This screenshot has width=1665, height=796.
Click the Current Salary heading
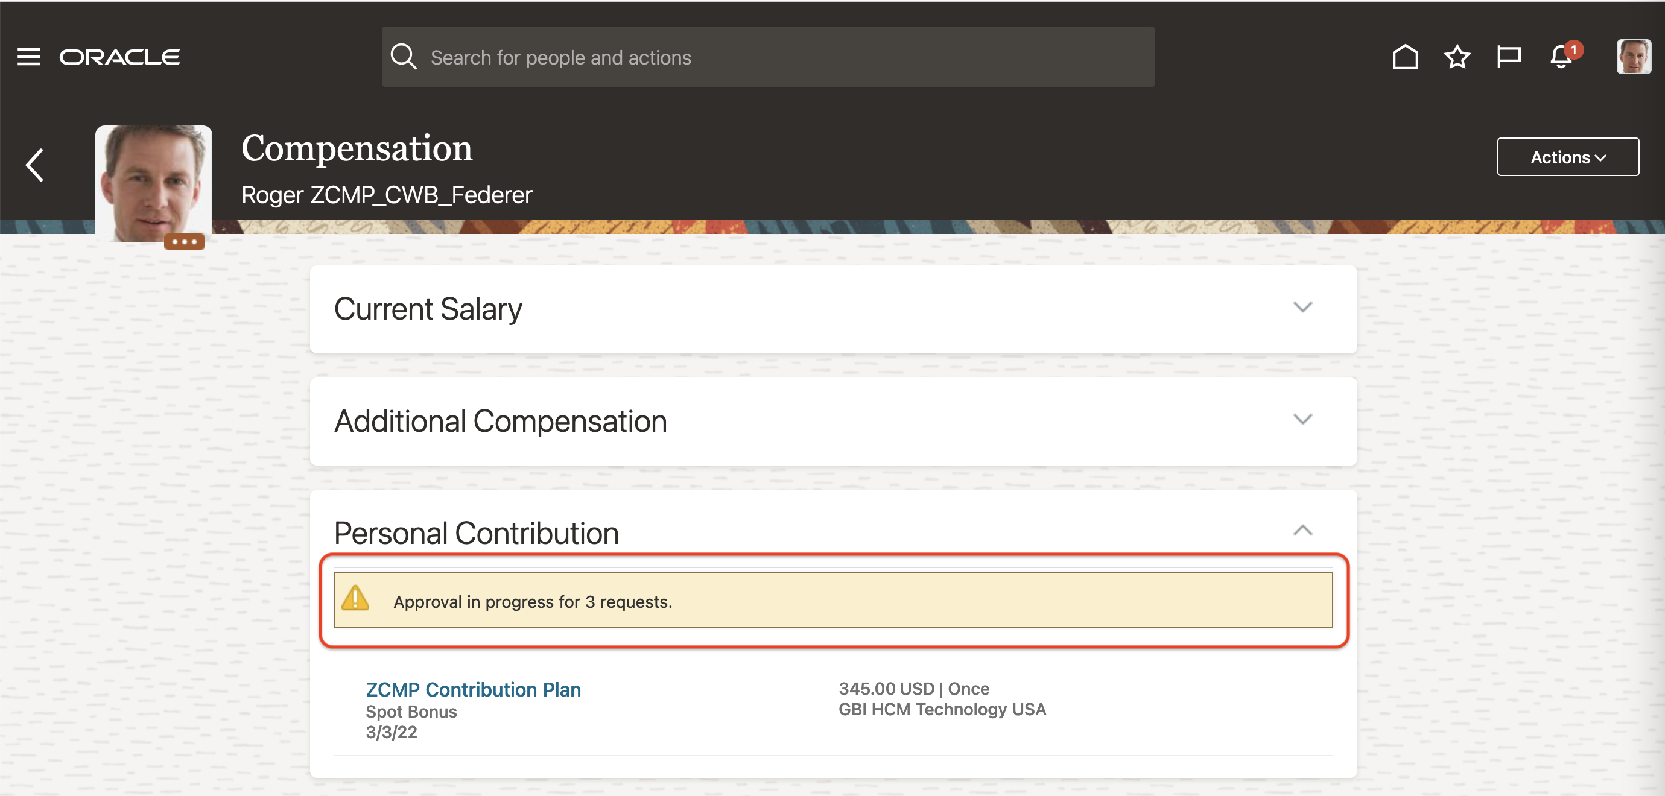[428, 309]
